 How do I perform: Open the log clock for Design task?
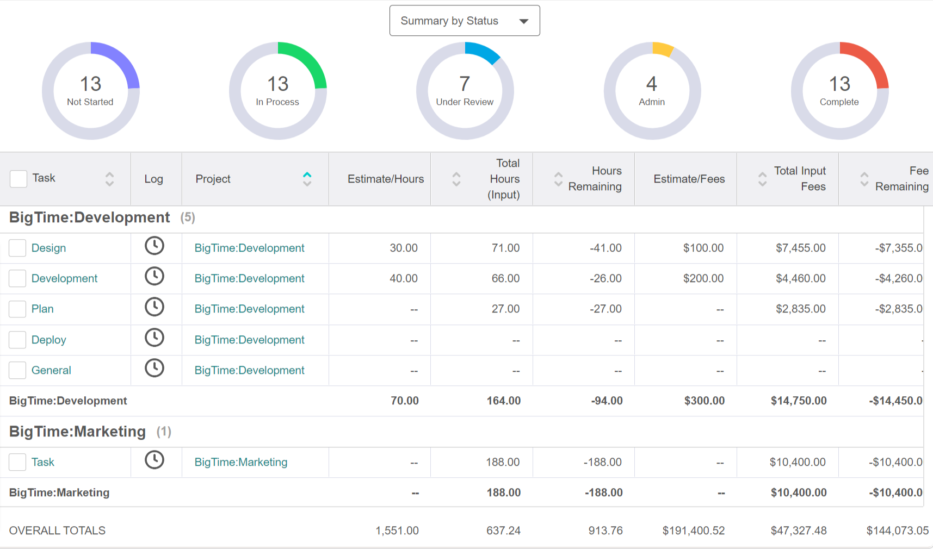pyautogui.click(x=155, y=246)
